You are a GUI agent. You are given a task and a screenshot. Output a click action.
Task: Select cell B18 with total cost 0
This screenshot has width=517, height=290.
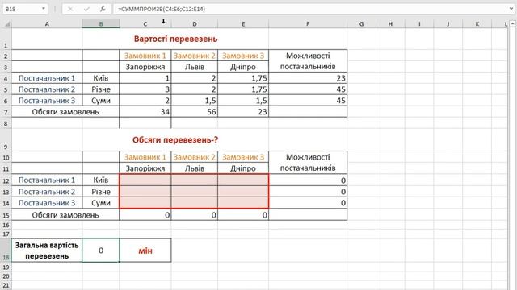click(100, 251)
